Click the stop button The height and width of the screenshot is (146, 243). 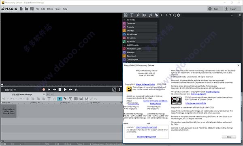(x=60, y=90)
